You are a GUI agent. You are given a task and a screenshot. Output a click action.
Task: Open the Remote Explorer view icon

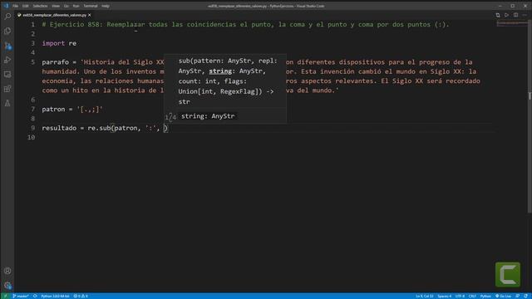[x=7, y=74]
